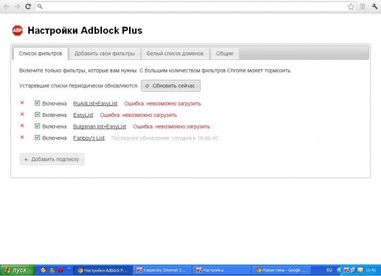The height and width of the screenshot is (276, 381).
Task: Click the heading 'Настройки Adblock Plus'
Action: 85,30
